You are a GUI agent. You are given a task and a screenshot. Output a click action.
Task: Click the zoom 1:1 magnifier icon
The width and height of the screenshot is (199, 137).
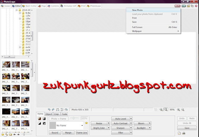pos(161,109)
